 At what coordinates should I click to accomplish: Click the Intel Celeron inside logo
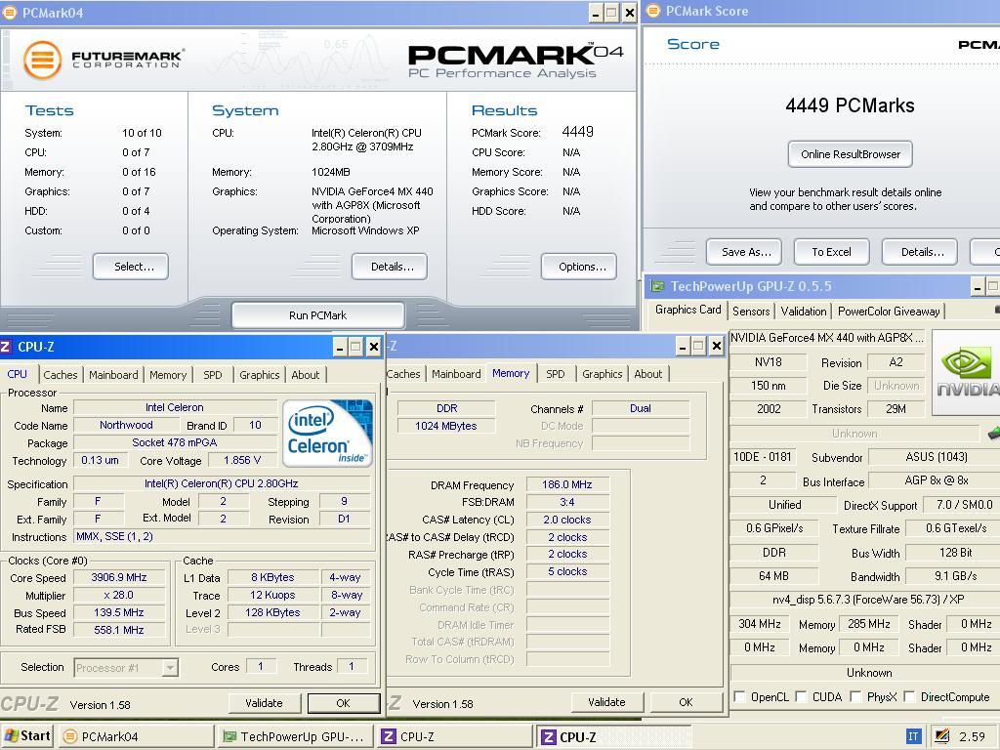[x=327, y=433]
